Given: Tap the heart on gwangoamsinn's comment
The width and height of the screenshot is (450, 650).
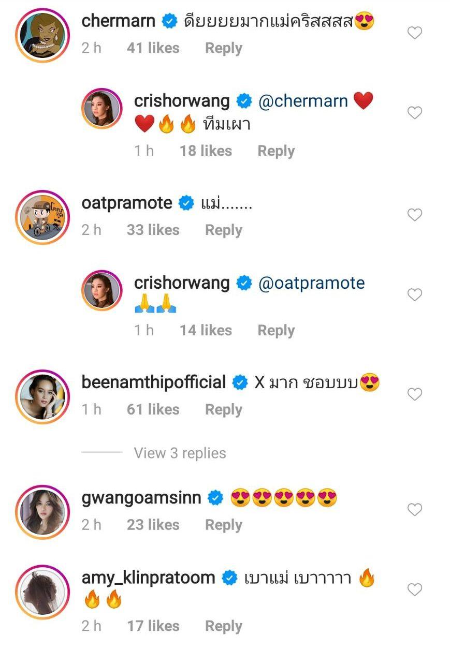Looking at the screenshot, I should click(x=415, y=510).
